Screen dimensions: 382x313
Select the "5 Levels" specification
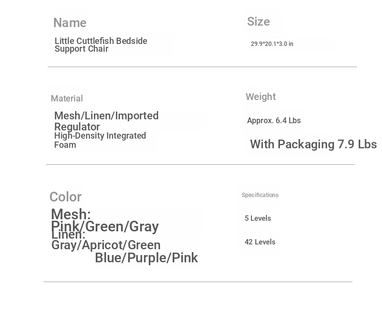tap(258, 218)
